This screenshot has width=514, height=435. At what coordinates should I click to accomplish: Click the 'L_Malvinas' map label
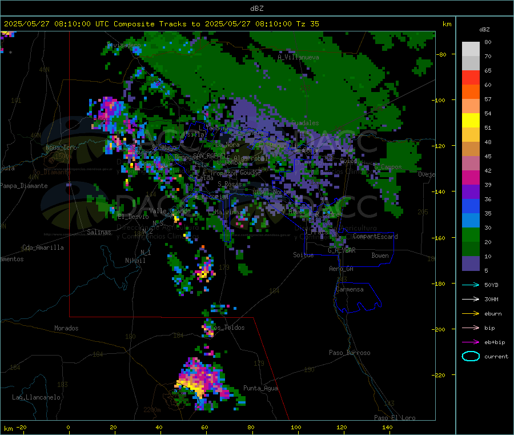[x=224, y=212]
